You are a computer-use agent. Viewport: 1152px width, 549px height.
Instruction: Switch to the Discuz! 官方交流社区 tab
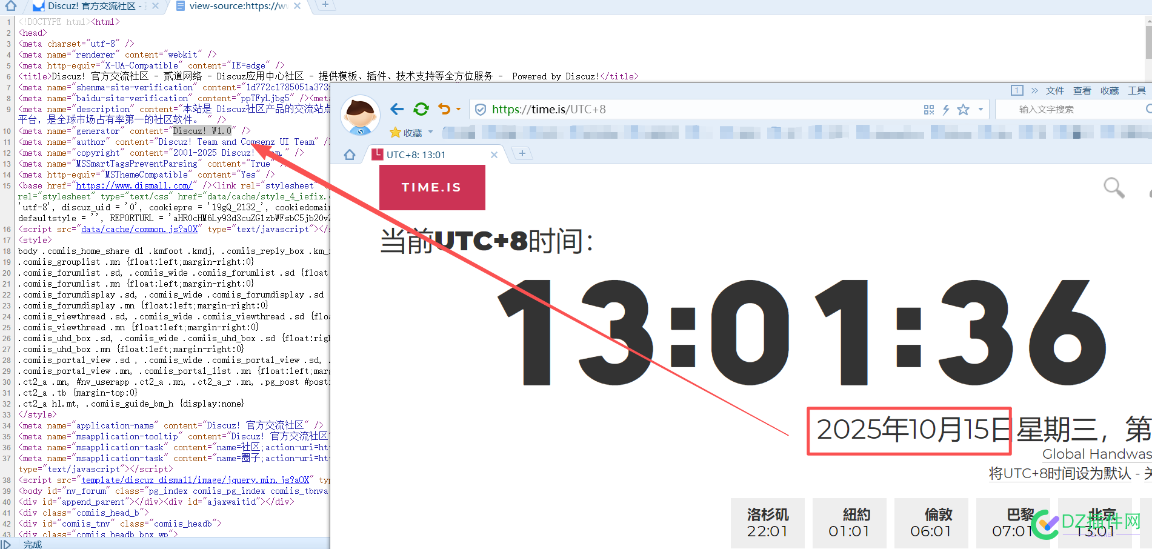[91, 6]
